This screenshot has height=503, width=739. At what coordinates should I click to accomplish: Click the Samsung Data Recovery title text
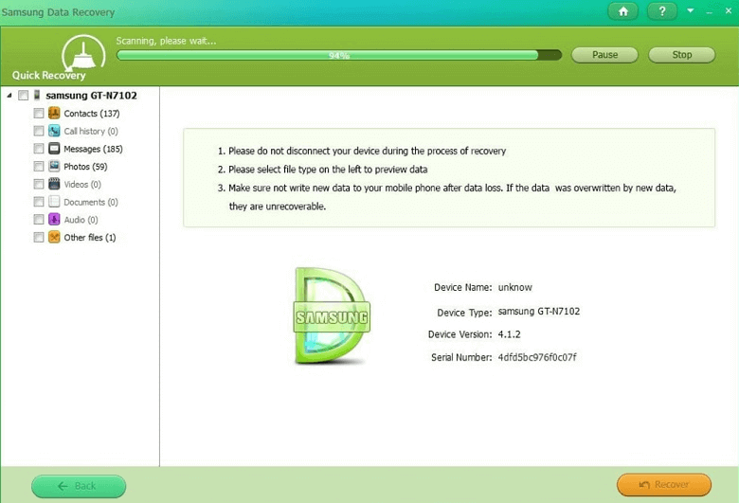pos(58,12)
